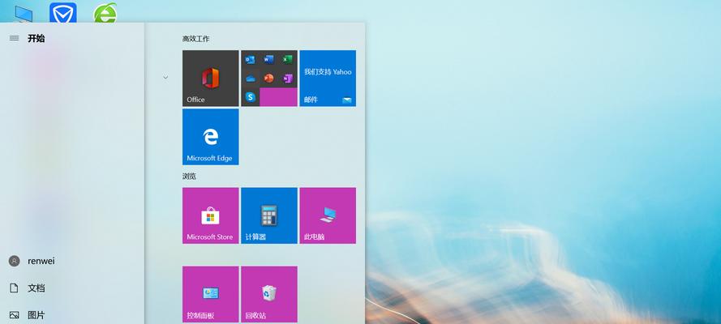Open OneDrive in the Office apps tile

click(x=250, y=79)
